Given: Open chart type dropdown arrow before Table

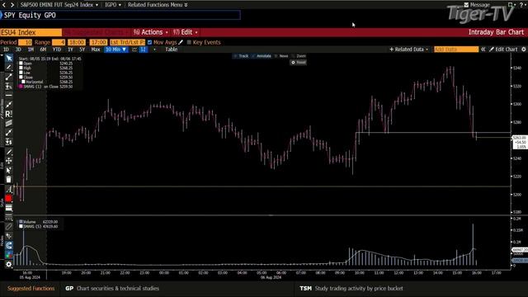Looking at the screenshot, I should point(154,49).
